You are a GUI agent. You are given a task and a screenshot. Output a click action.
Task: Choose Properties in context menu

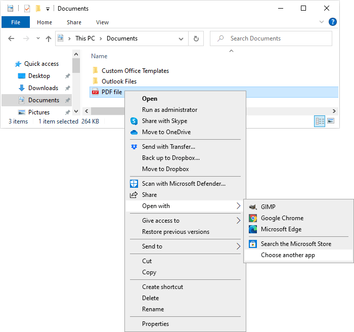click(185, 324)
